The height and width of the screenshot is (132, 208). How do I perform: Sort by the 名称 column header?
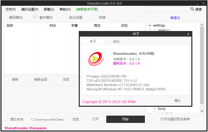tap(22, 25)
